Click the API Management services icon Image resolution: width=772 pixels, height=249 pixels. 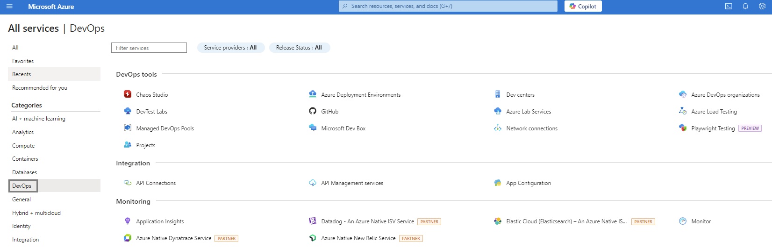313,183
